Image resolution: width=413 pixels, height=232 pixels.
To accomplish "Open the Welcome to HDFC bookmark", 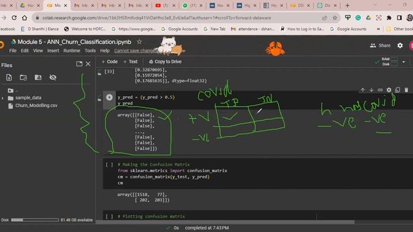I will coord(85,29).
